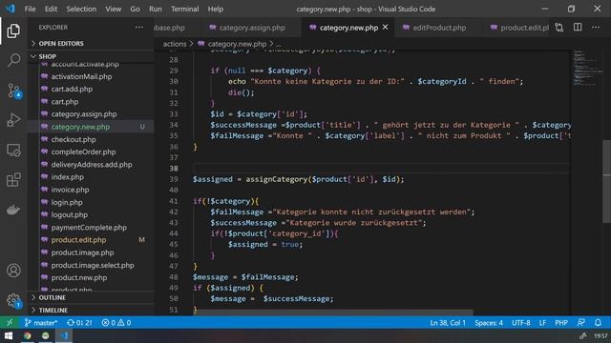Open index.php in explorer
Screen dimensions: 611x343
[68, 177]
